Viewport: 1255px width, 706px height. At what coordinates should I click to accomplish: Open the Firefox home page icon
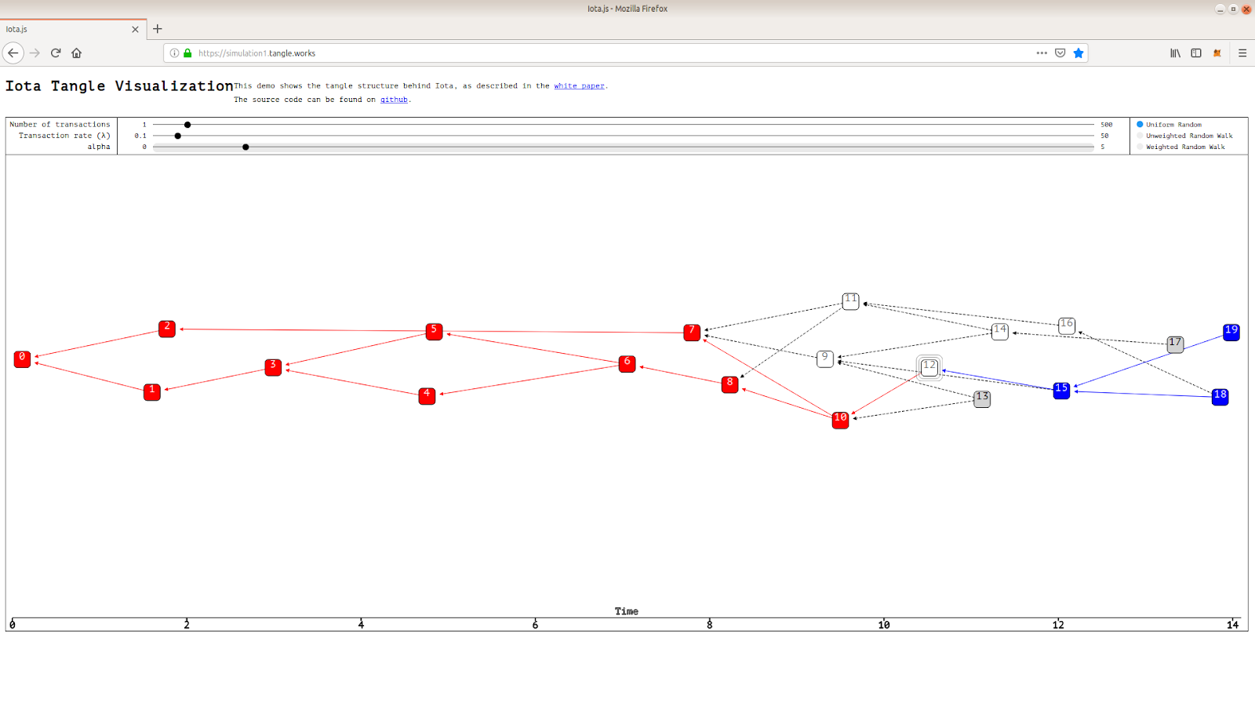click(77, 53)
